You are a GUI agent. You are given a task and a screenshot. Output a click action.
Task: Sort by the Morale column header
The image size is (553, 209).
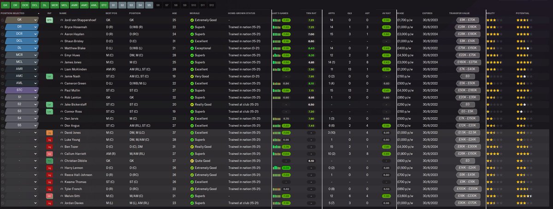pyautogui.click(x=194, y=13)
